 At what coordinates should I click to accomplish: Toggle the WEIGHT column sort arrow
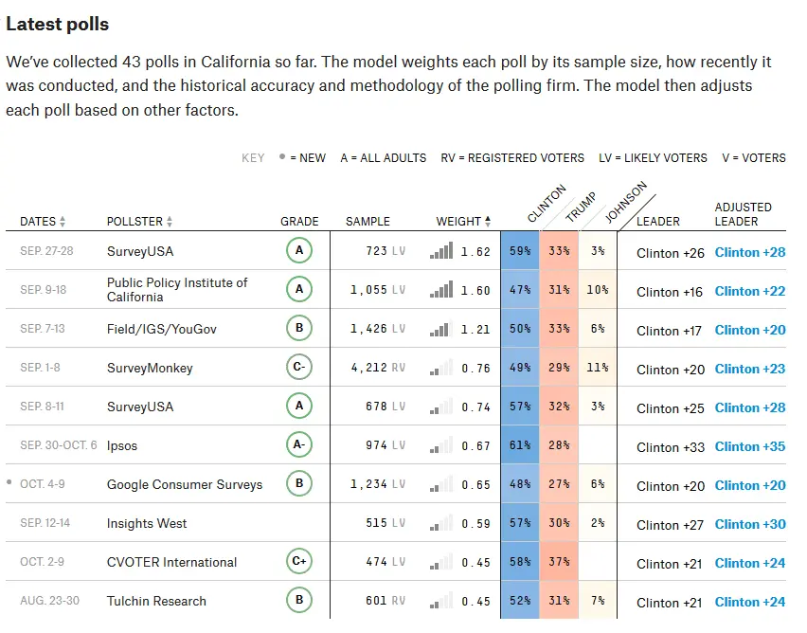[x=489, y=221]
